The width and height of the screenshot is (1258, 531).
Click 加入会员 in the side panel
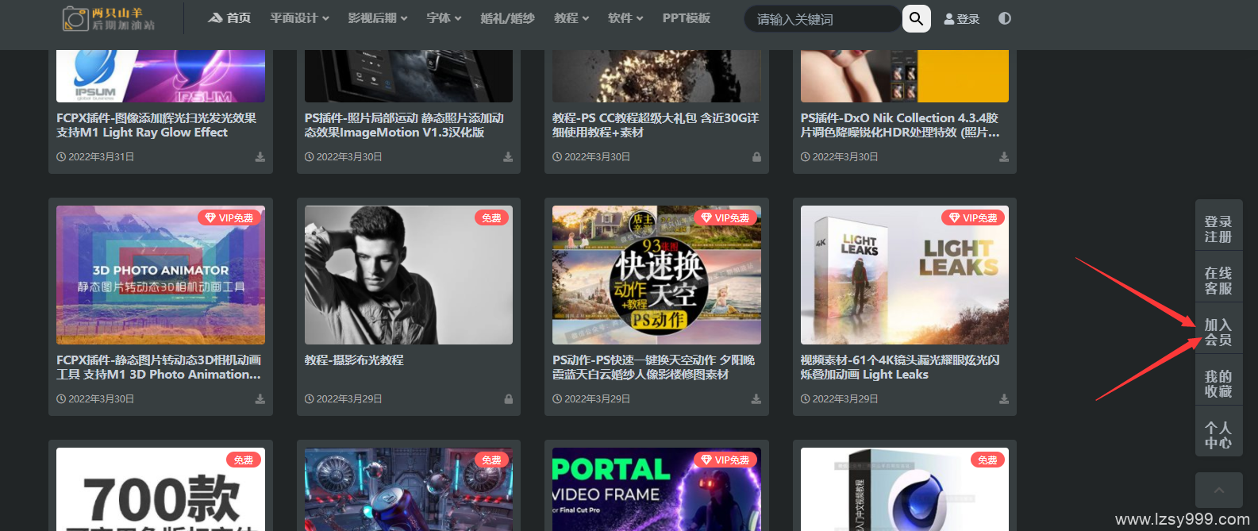click(1218, 333)
